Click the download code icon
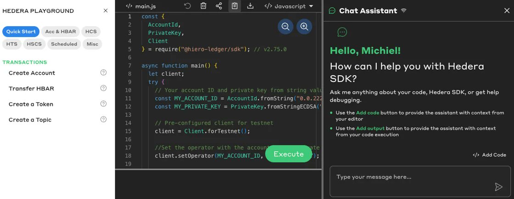This screenshot has height=199, width=514. pos(251,6)
